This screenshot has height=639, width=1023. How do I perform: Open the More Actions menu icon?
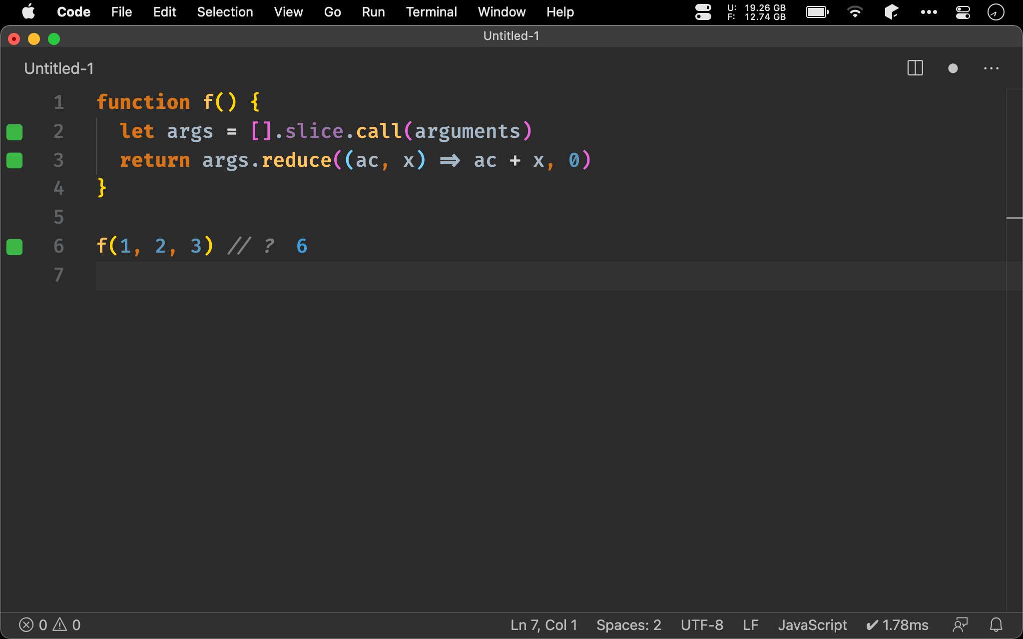point(992,68)
